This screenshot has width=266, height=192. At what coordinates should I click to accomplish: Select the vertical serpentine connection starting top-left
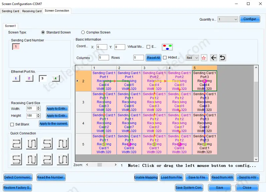tap(32, 144)
